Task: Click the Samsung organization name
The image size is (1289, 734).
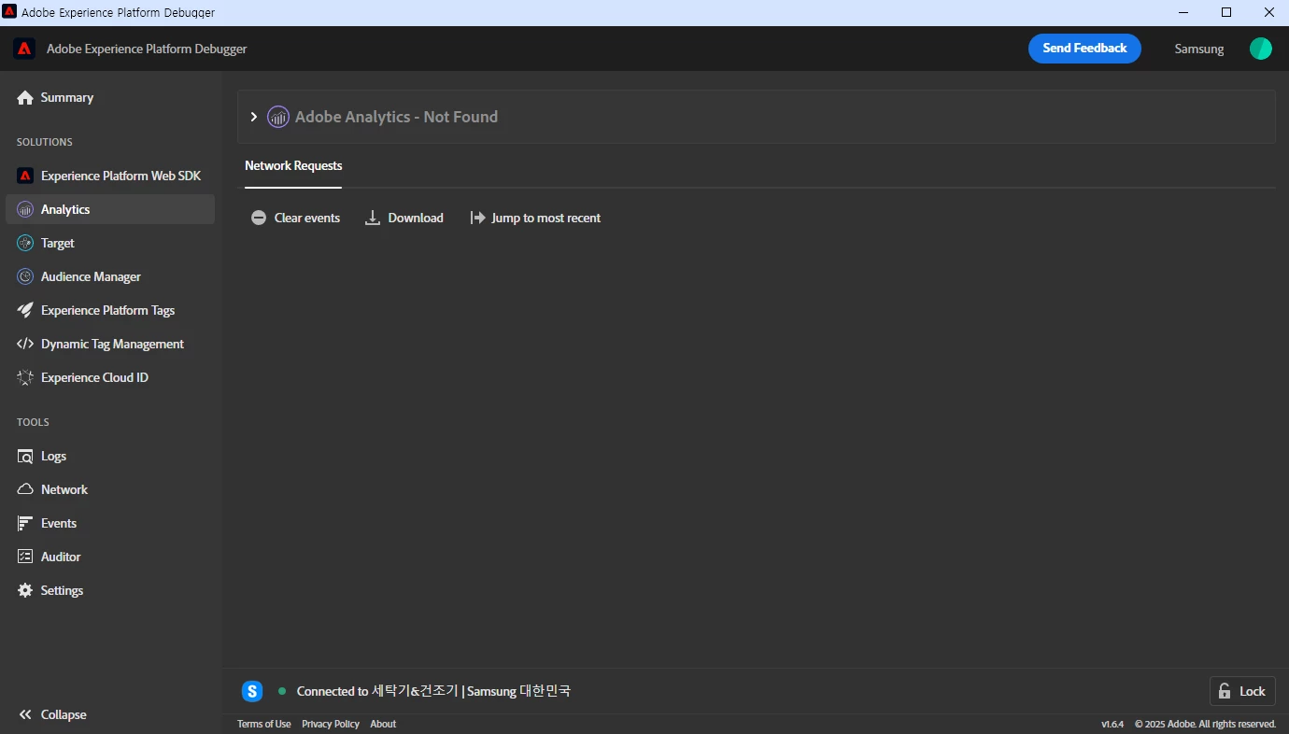Action: [1199, 49]
